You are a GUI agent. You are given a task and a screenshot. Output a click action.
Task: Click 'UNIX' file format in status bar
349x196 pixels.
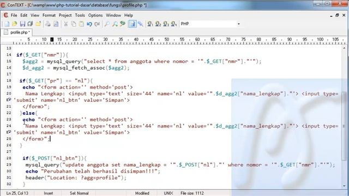pyautogui.click(x=169, y=193)
